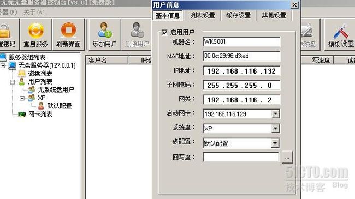Viewport: 355px width, 199px height.
Task: Click the 删除用户 delete user icon
Action: pyautogui.click(x=137, y=30)
